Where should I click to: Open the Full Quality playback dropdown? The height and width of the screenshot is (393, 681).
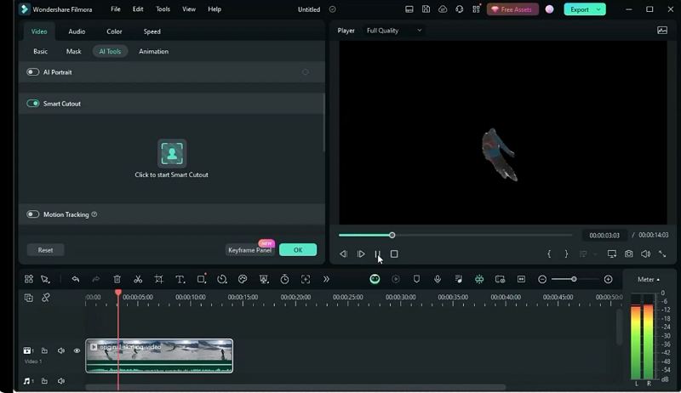[393, 31]
